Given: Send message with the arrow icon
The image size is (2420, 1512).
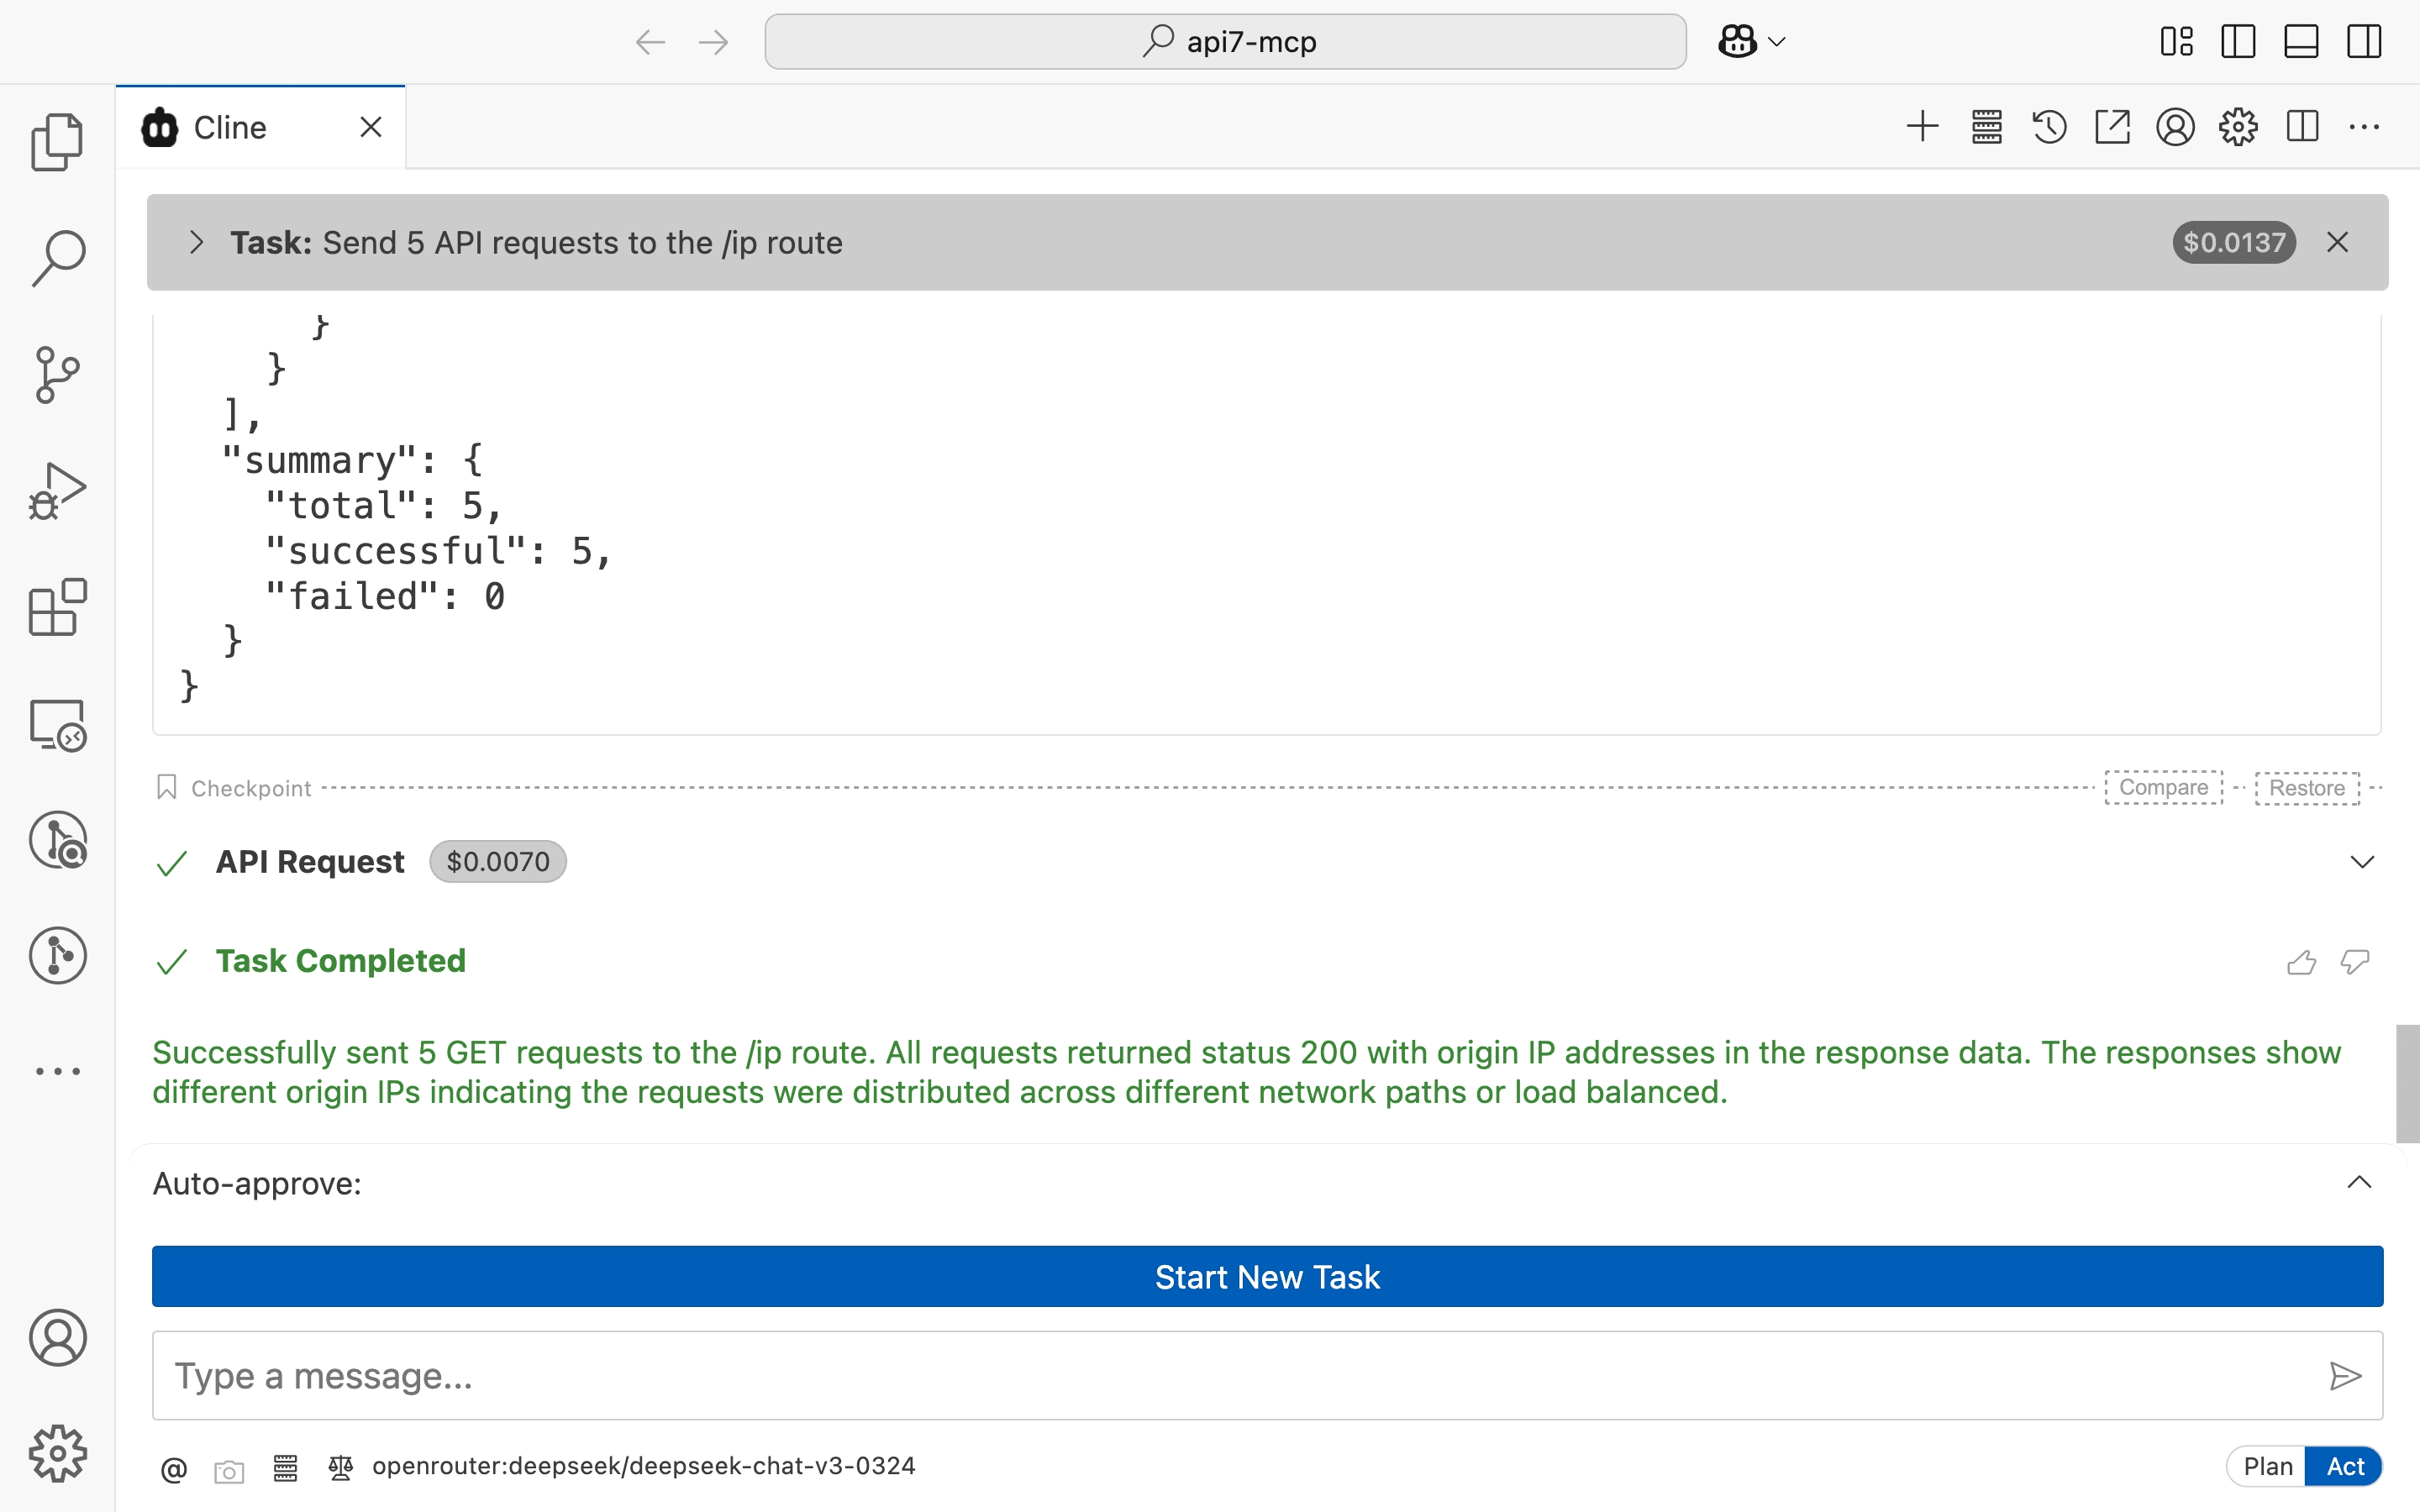Looking at the screenshot, I should point(2345,1376).
